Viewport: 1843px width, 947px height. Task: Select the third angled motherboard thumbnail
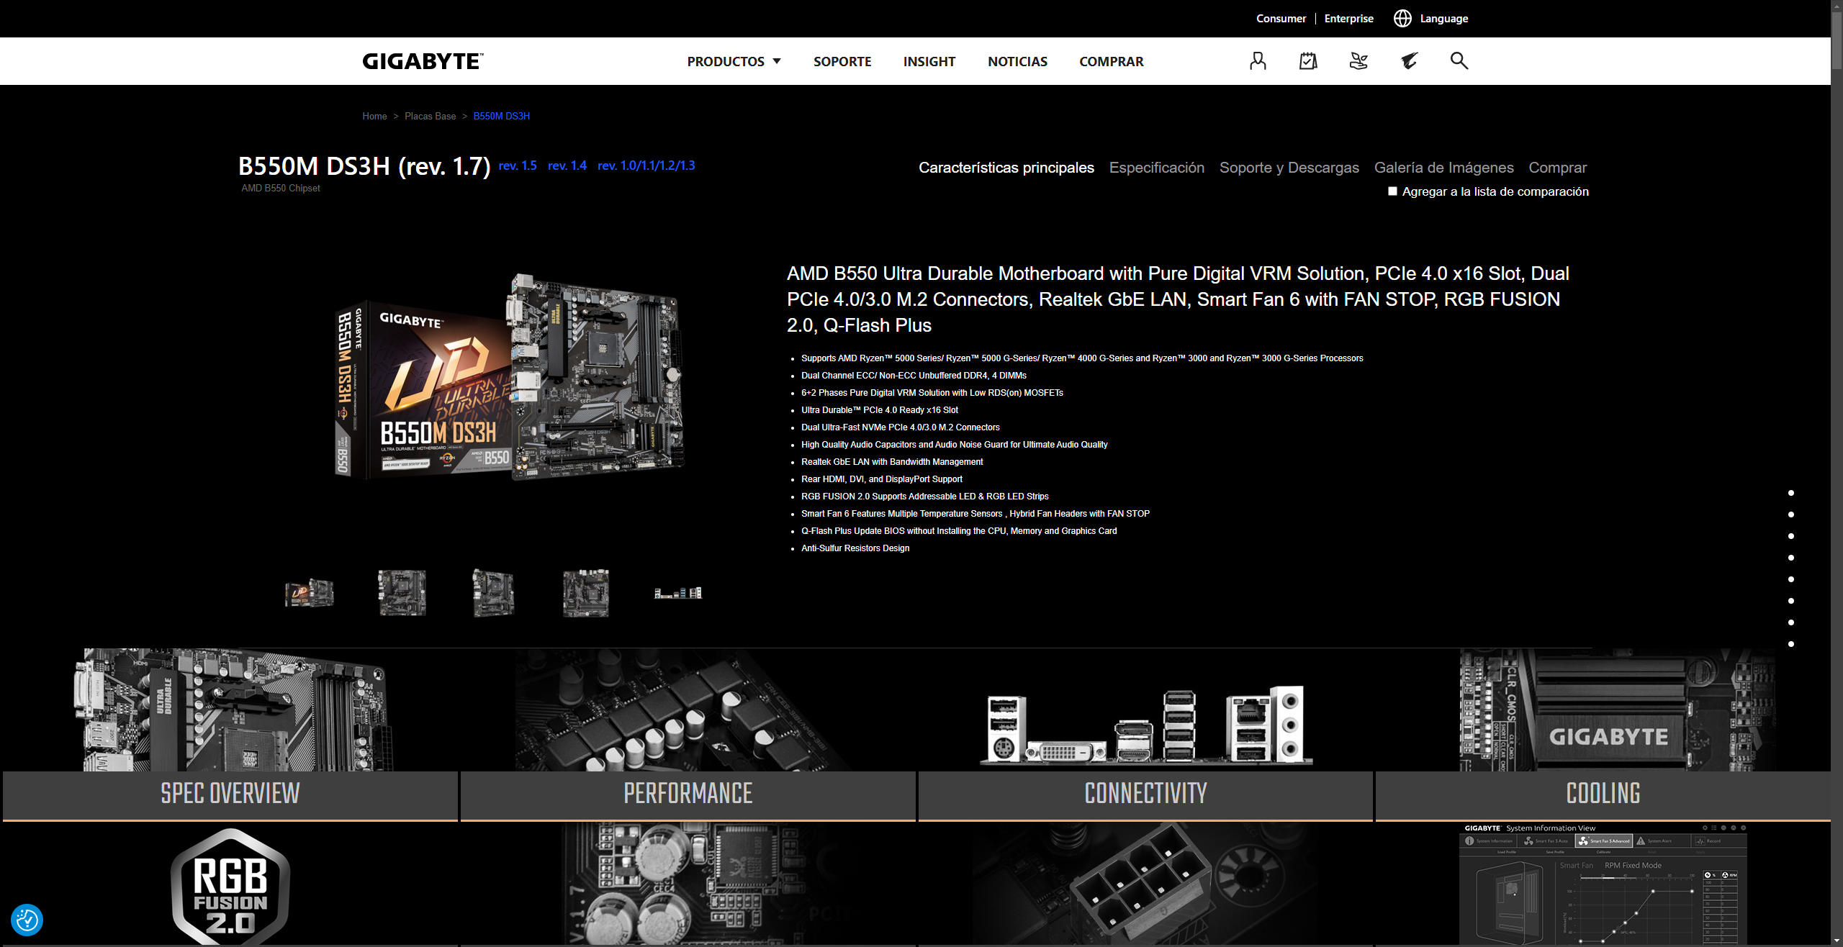pyautogui.click(x=494, y=593)
